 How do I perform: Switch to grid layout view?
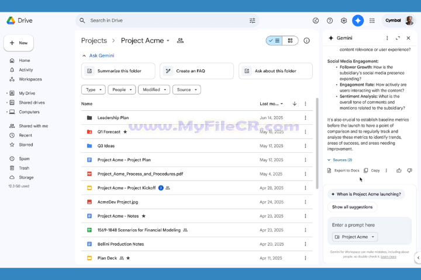click(x=290, y=41)
